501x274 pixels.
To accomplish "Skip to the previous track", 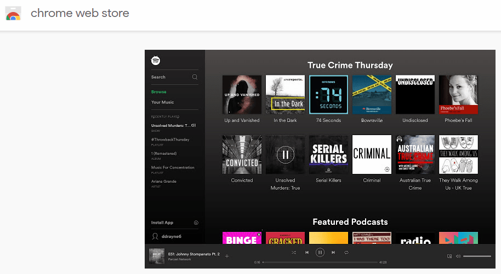I will click(x=307, y=252).
